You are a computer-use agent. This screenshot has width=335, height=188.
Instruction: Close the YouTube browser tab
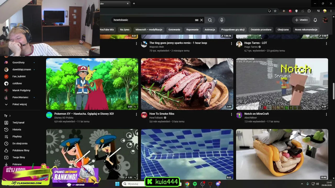[x=128, y=3]
